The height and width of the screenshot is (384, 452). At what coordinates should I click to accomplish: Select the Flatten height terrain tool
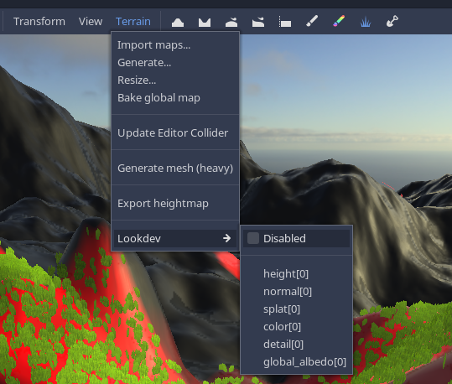[x=285, y=22]
